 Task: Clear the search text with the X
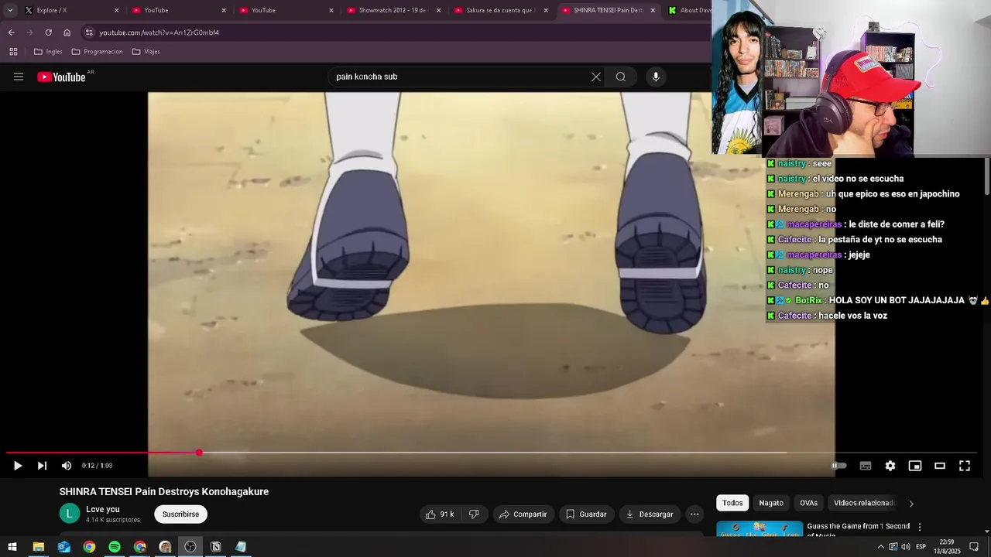click(596, 77)
